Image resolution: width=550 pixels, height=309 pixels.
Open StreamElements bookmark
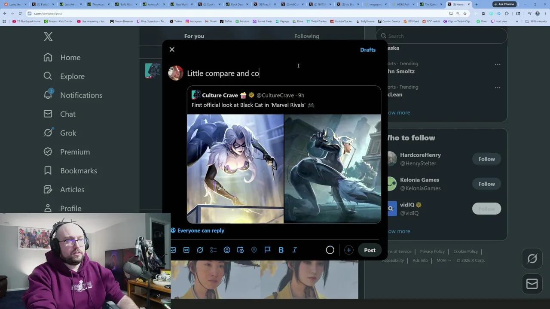coord(122,21)
